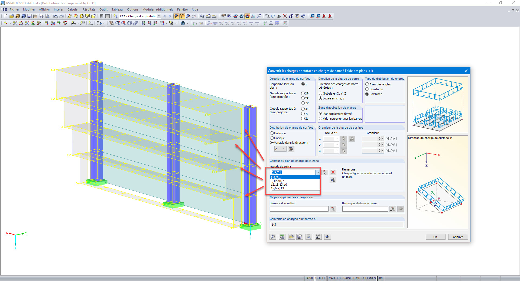Open node number dropdown for row 1
Viewport: 520px width, 281px height.
337,139
